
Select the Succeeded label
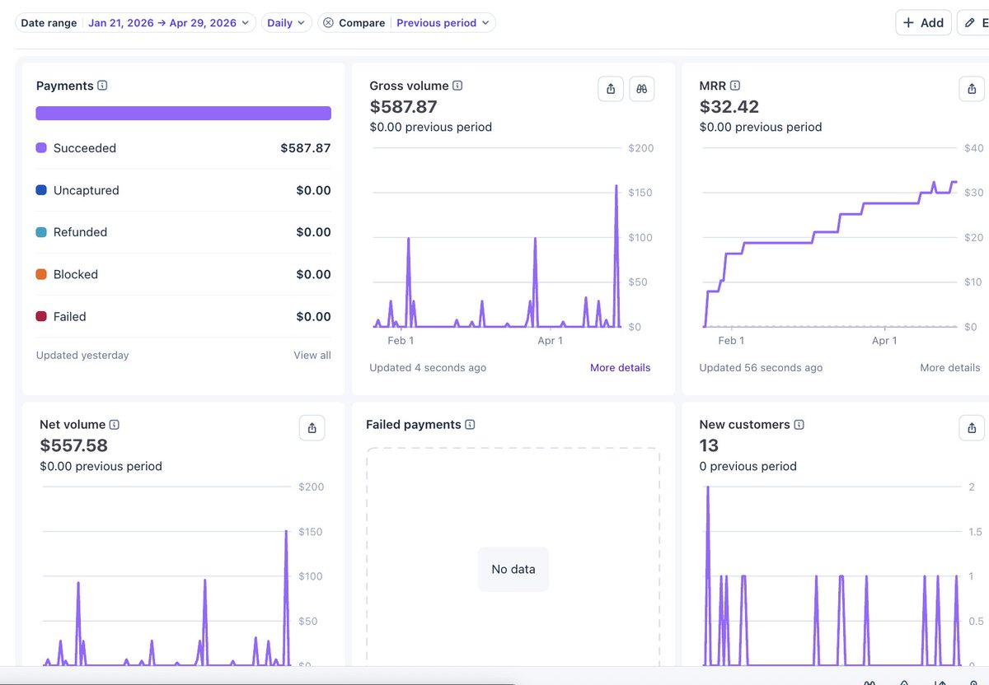(85, 148)
